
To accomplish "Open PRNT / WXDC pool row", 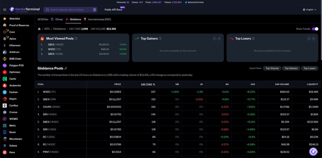I will click(x=178, y=152).
